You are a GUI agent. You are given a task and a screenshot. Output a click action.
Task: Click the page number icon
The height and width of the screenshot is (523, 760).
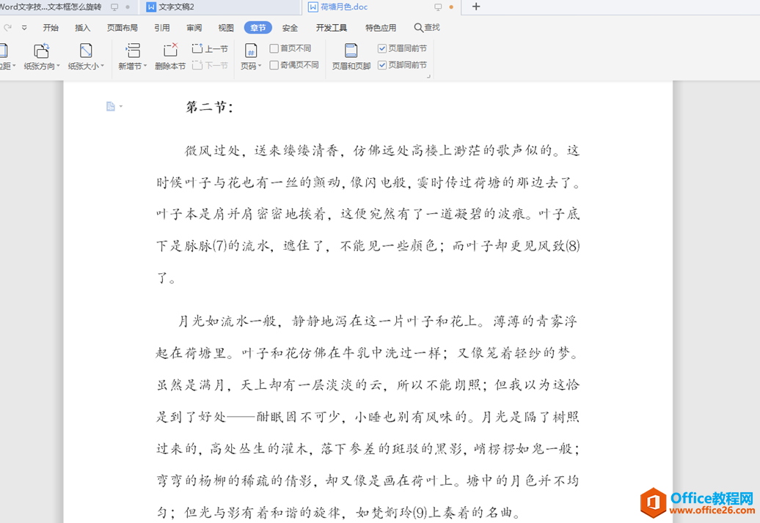tap(251, 51)
